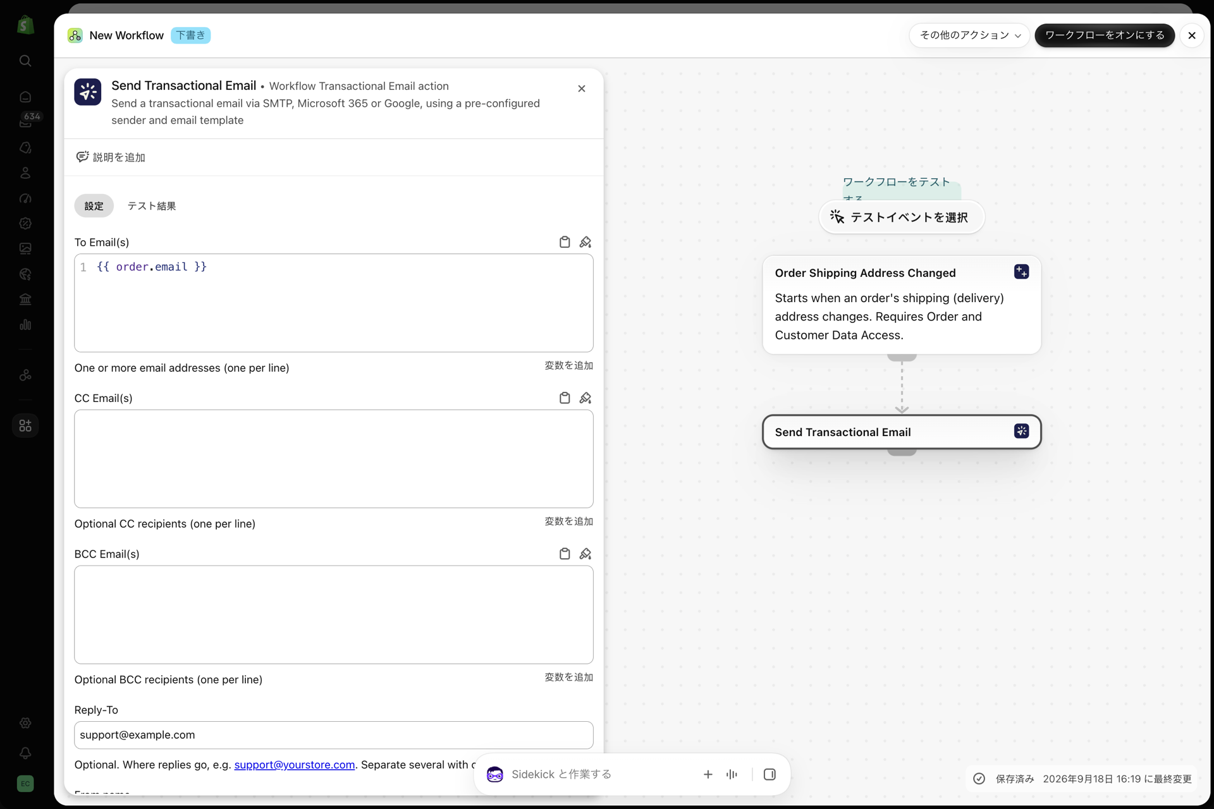1214x809 pixels.
Task: Click the clipboard icon for CC Email(s)
Action: coord(565,398)
